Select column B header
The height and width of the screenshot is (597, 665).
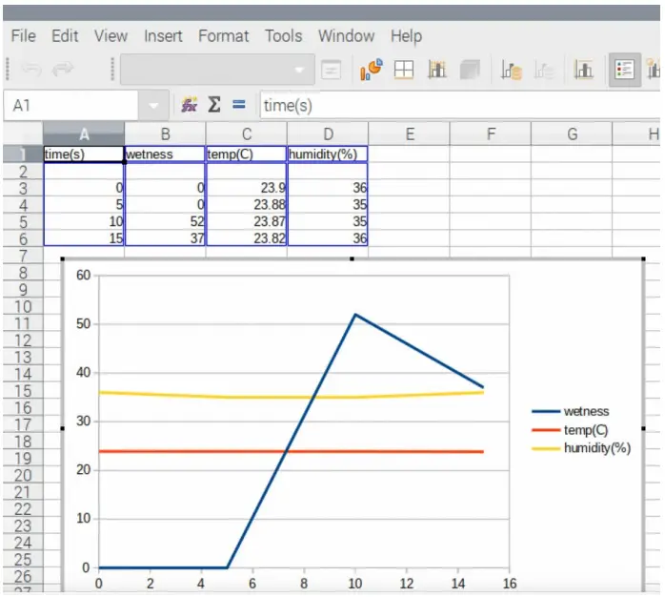pyautogui.click(x=165, y=134)
